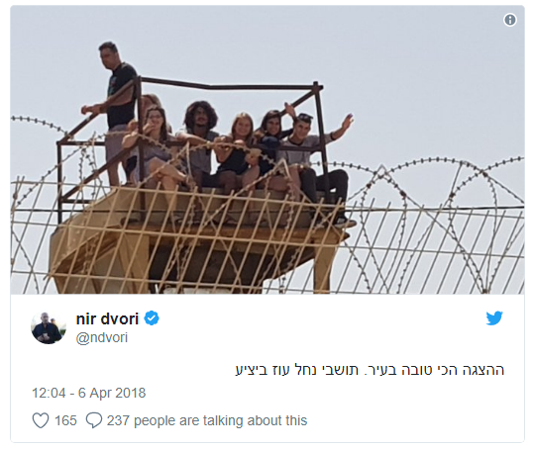Click the blue verified badge

pyautogui.click(x=152, y=318)
